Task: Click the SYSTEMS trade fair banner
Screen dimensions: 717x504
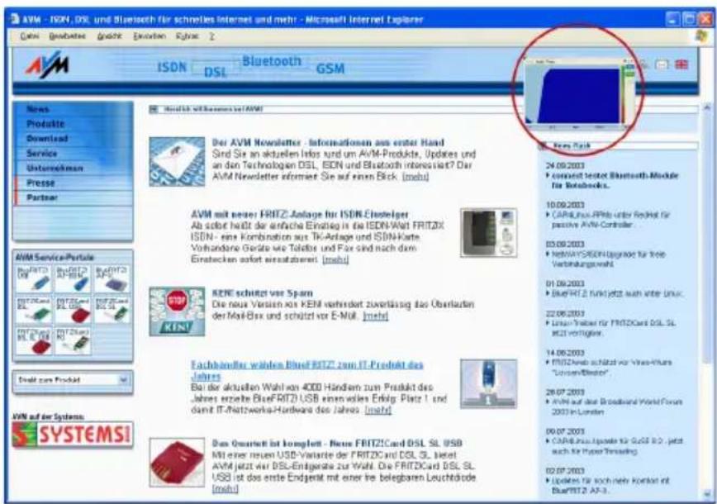Action: (x=73, y=434)
